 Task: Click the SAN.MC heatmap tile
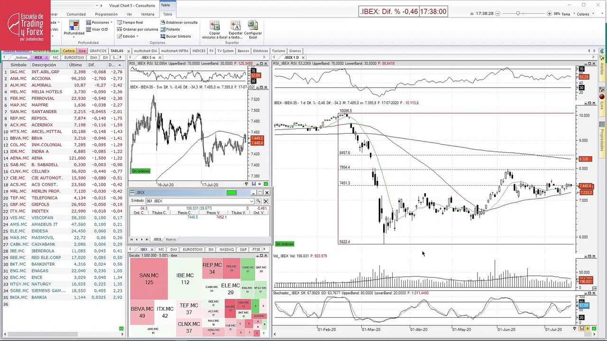149,279
